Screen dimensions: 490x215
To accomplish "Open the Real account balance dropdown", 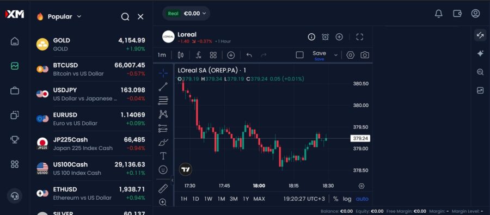I will click(x=186, y=14).
